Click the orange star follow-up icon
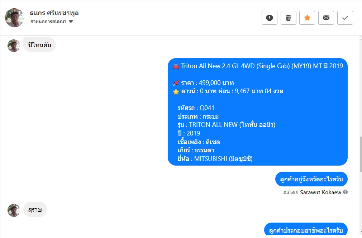Viewport: 362px width, 238px height. (307, 18)
